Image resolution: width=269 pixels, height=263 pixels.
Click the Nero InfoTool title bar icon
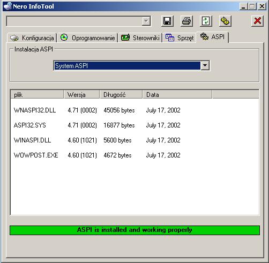tap(8, 6)
